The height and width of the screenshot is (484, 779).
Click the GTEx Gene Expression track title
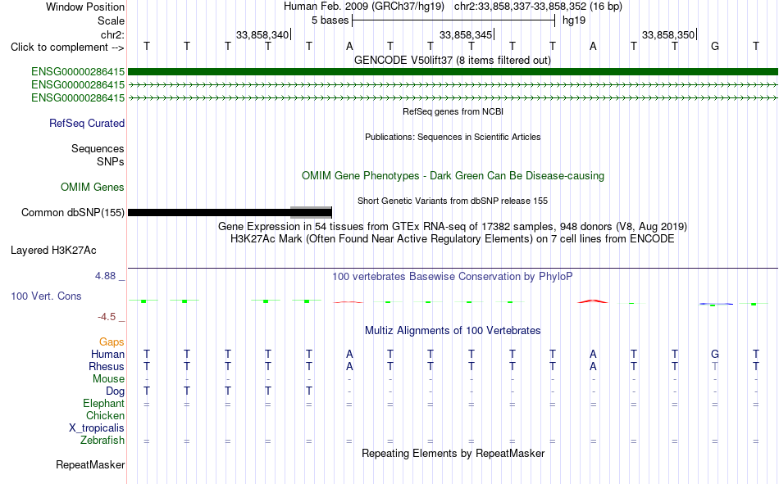(453, 226)
